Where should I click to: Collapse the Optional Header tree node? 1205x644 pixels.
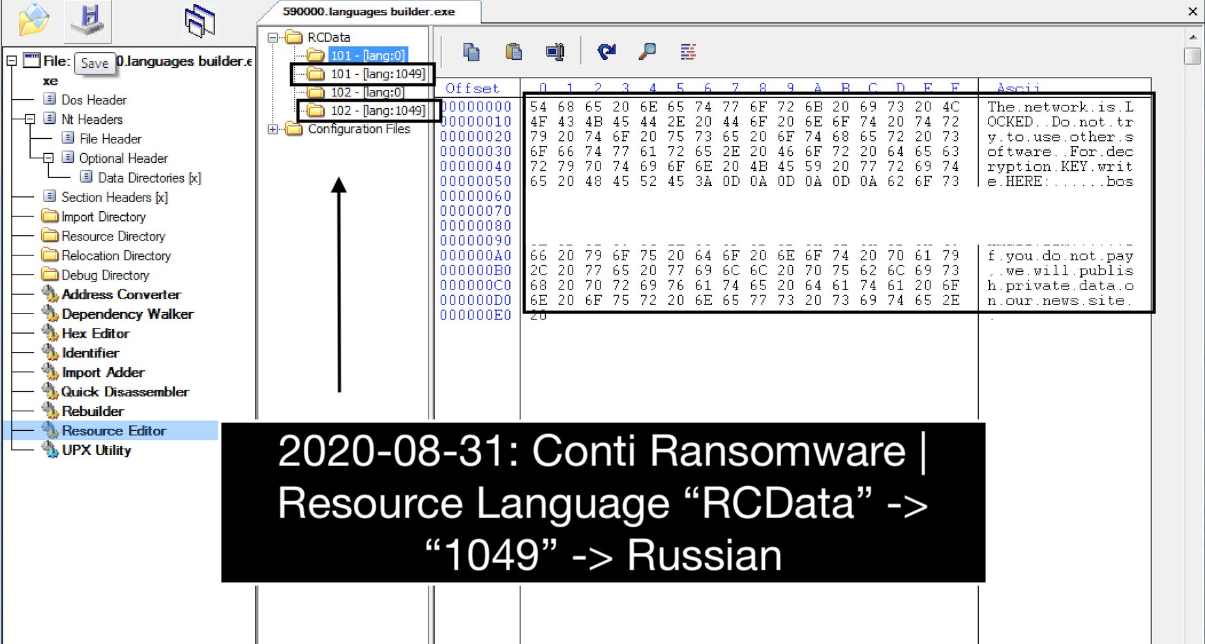pyautogui.click(x=48, y=158)
